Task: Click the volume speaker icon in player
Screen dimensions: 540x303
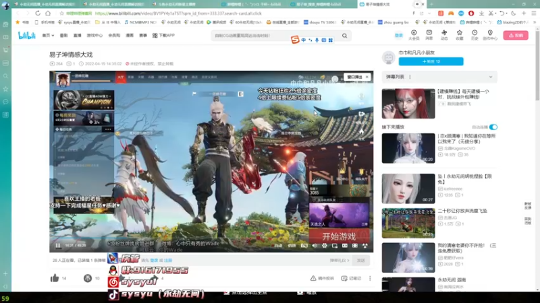Action: point(315,245)
